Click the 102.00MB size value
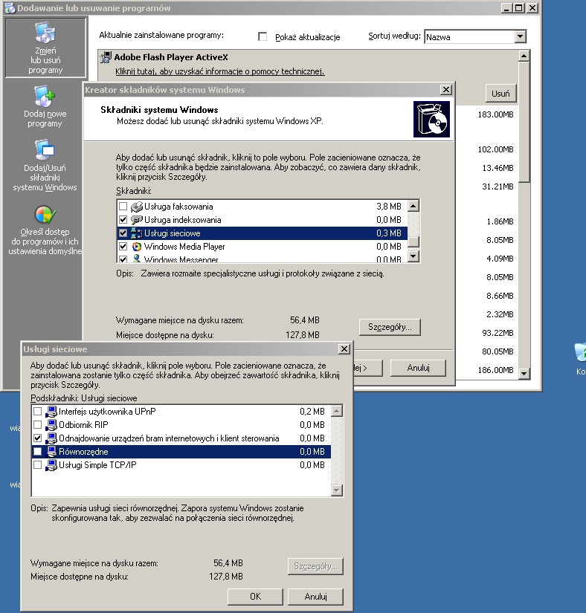Viewport: 586px width, 613px height. point(495,149)
